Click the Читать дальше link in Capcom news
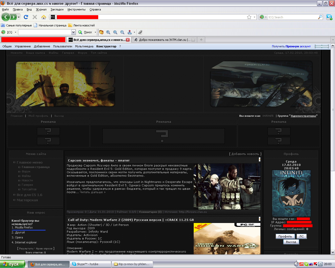The width and height of the screenshot is (335, 268). pos(93,192)
